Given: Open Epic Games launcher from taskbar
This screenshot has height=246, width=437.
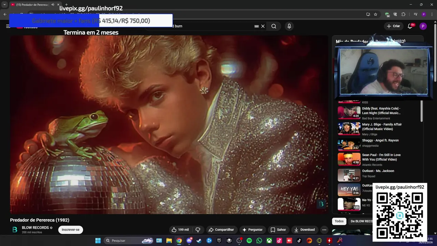Looking at the screenshot, I should click(219, 241).
